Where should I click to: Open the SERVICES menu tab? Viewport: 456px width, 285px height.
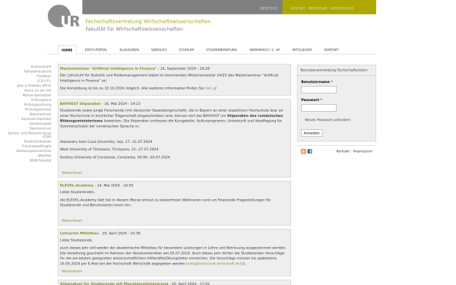coord(159,49)
